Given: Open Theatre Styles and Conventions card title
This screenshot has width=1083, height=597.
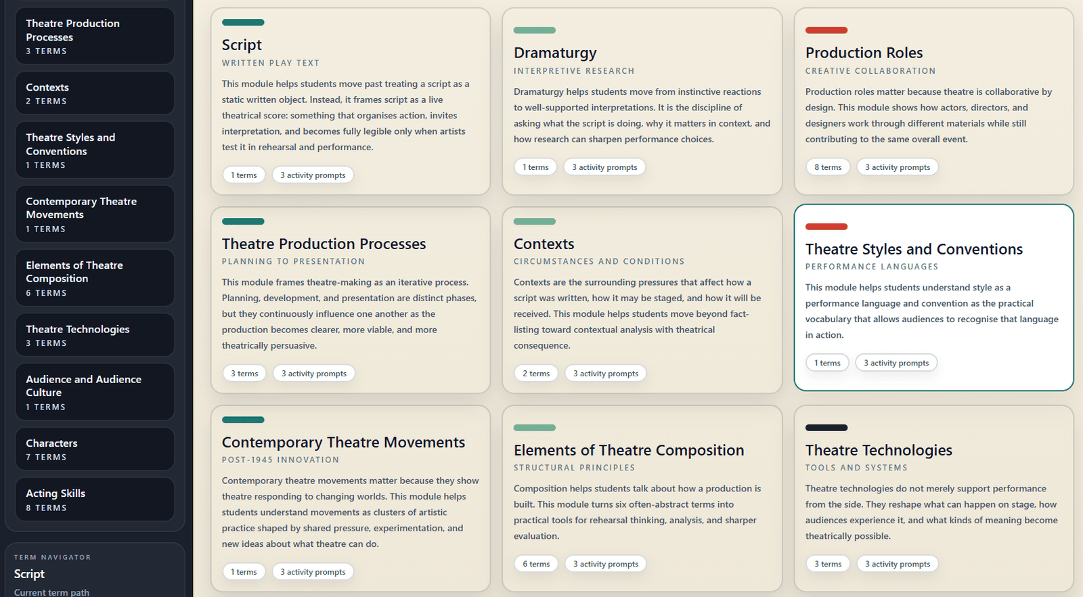Looking at the screenshot, I should point(914,249).
